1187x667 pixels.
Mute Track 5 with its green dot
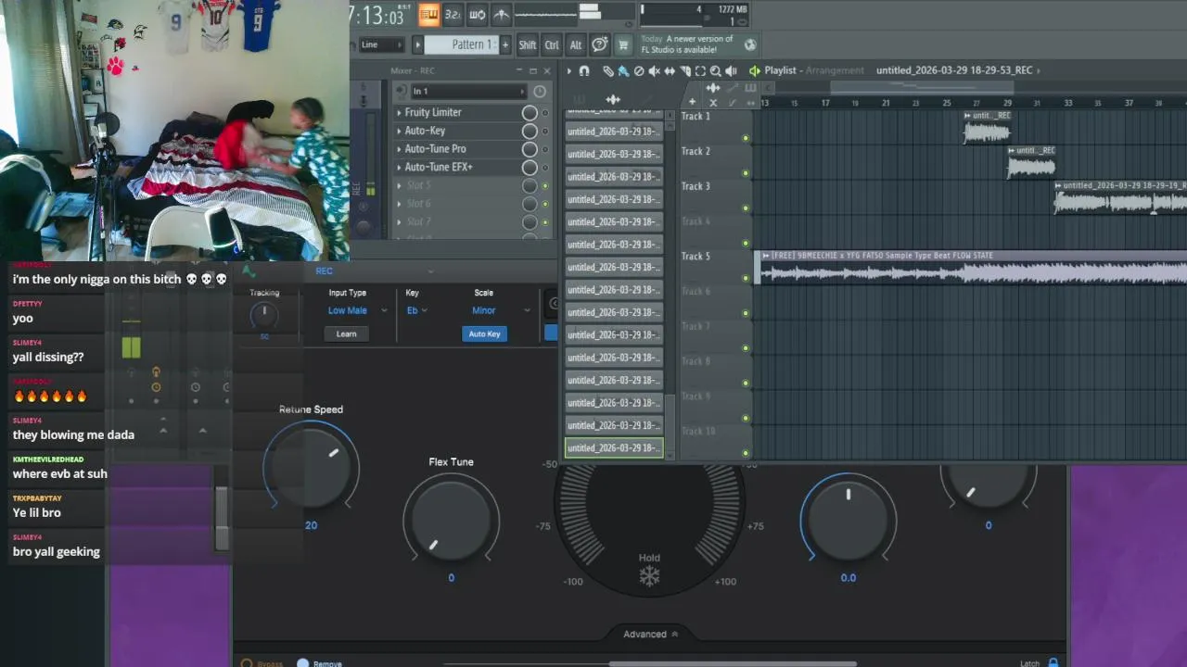pyautogui.click(x=745, y=278)
